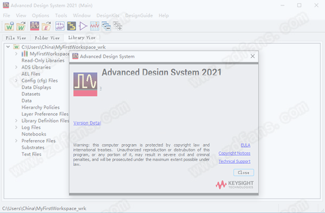Expand the Log Files node
This screenshot has height=213, width=325.
point(16,128)
